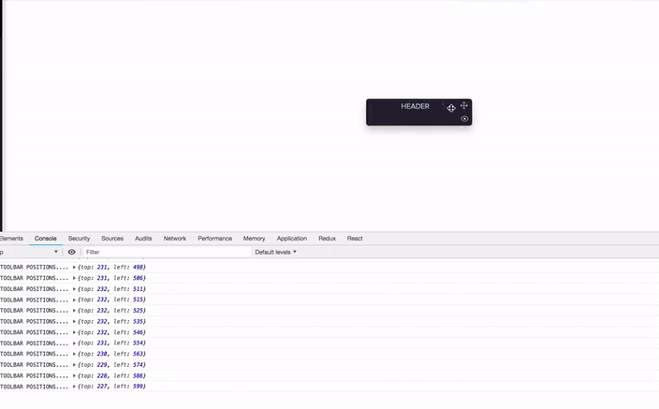Screen dimensions: 659x409
Task: Click TOOLBAR POSITIONS text in the left: 599 row
Action: pyautogui.click(x=34, y=387)
